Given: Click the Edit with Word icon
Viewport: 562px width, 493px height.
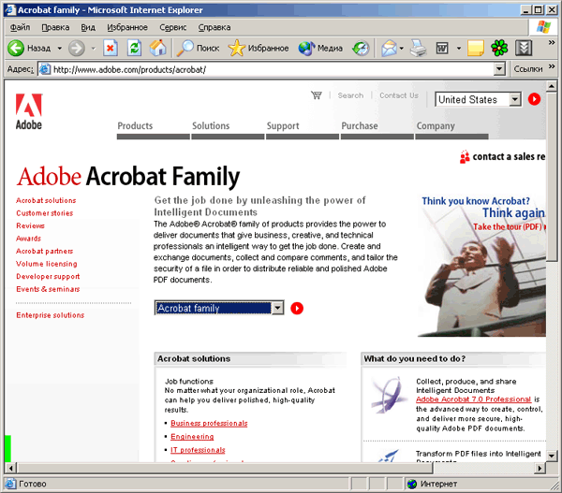Looking at the screenshot, I should point(442,49).
